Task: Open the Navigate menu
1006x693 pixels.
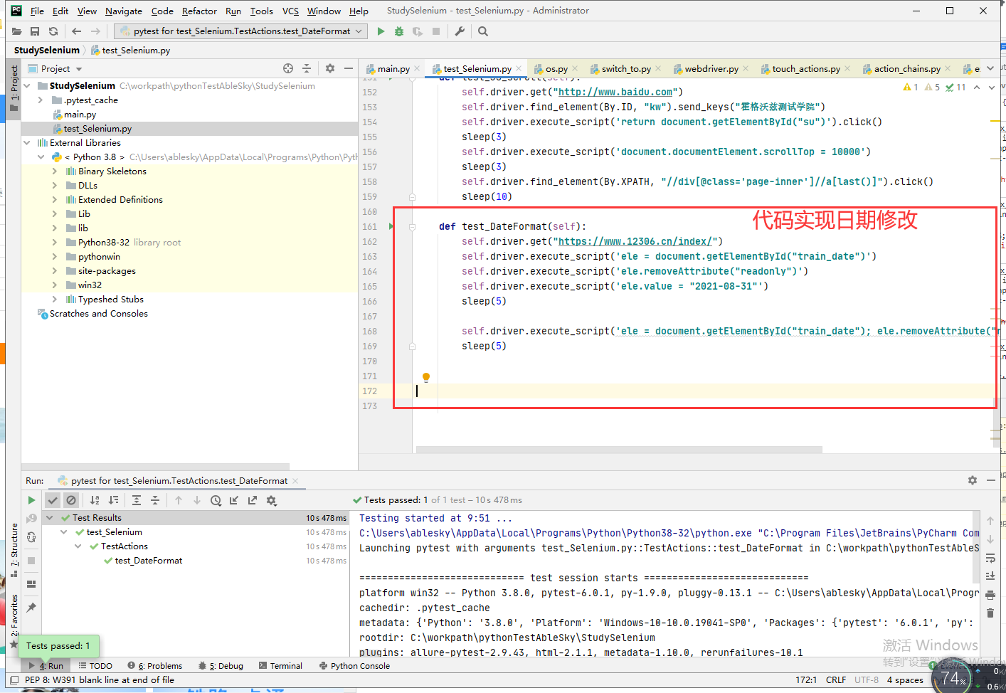Action: 124,11
